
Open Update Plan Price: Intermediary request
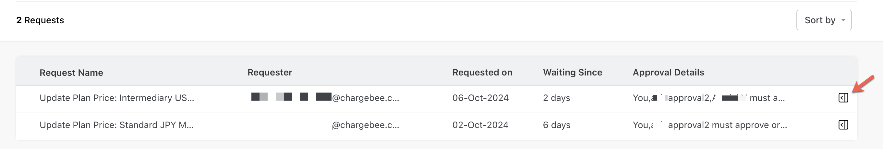pyautogui.click(x=116, y=98)
